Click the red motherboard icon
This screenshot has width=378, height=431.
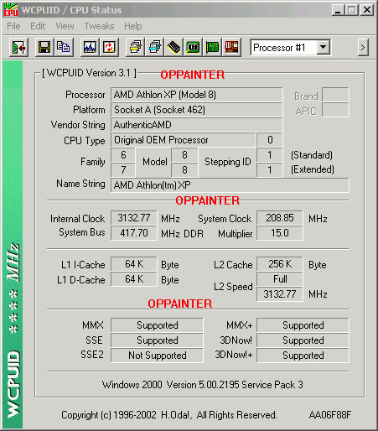click(x=231, y=47)
